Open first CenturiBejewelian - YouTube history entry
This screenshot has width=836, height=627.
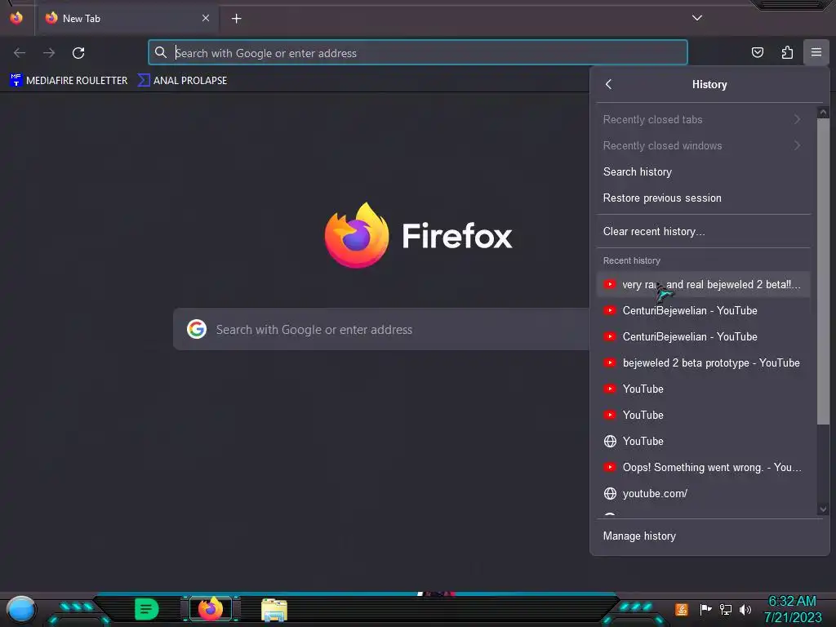(703, 310)
